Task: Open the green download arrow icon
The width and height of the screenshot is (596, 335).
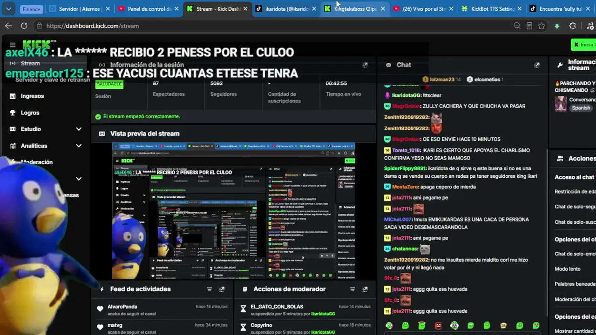Action: point(557,26)
